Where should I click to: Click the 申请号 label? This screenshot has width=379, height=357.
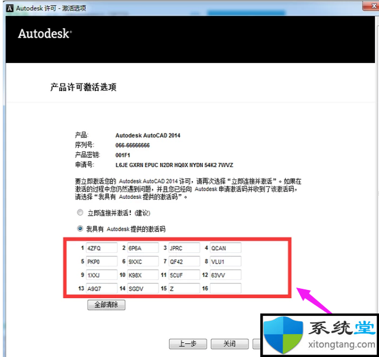[x=85, y=165]
